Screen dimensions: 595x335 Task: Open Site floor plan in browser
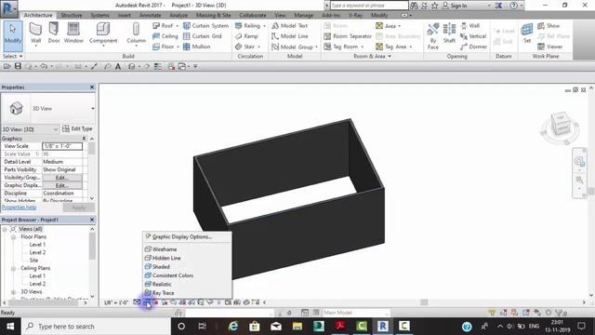pyautogui.click(x=33, y=261)
